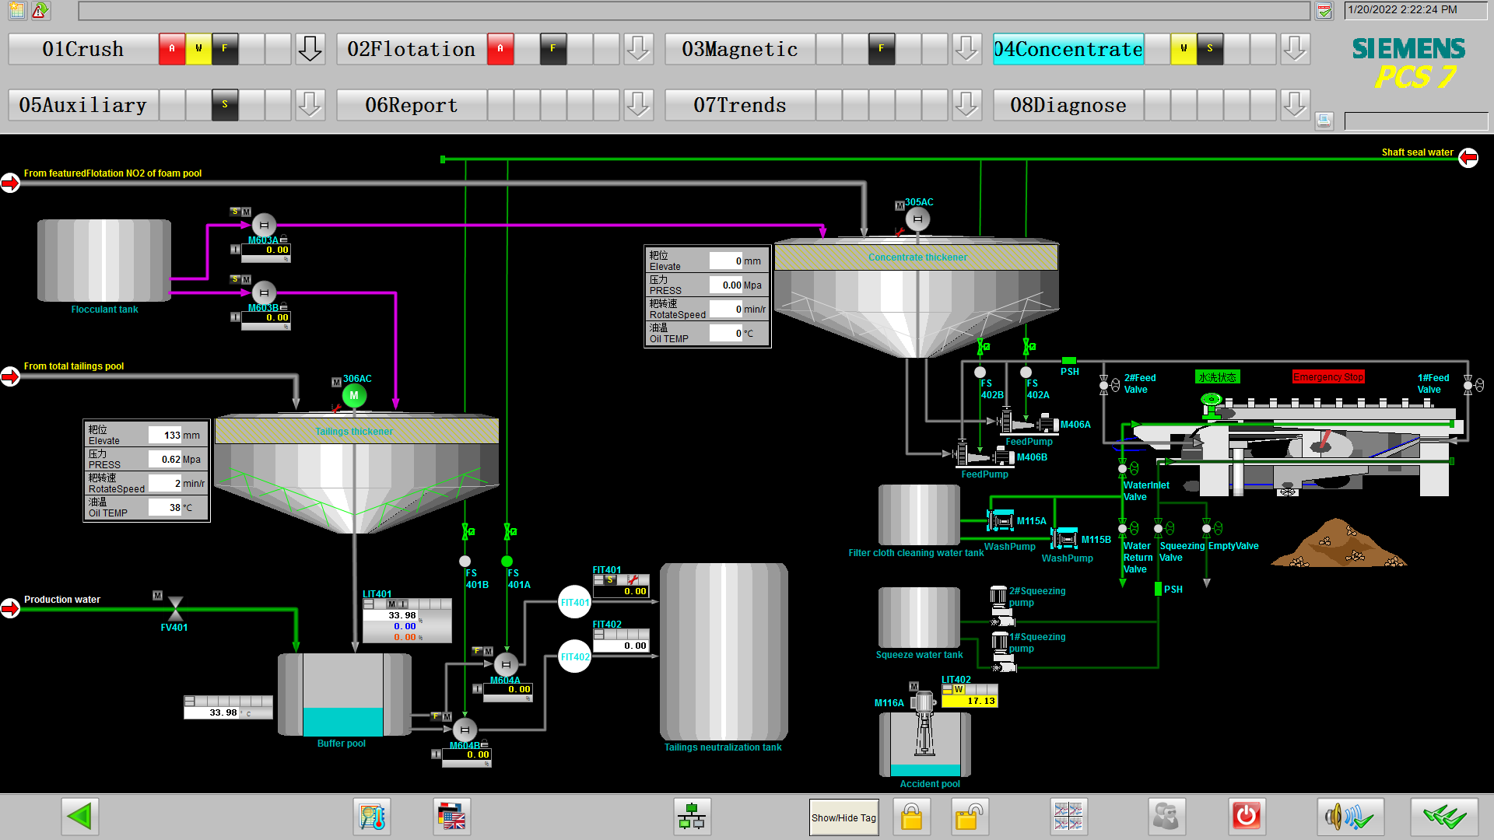Image resolution: width=1494 pixels, height=840 pixels.
Task: Click the closed padlock lock icon
Action: tap(911, 817)
